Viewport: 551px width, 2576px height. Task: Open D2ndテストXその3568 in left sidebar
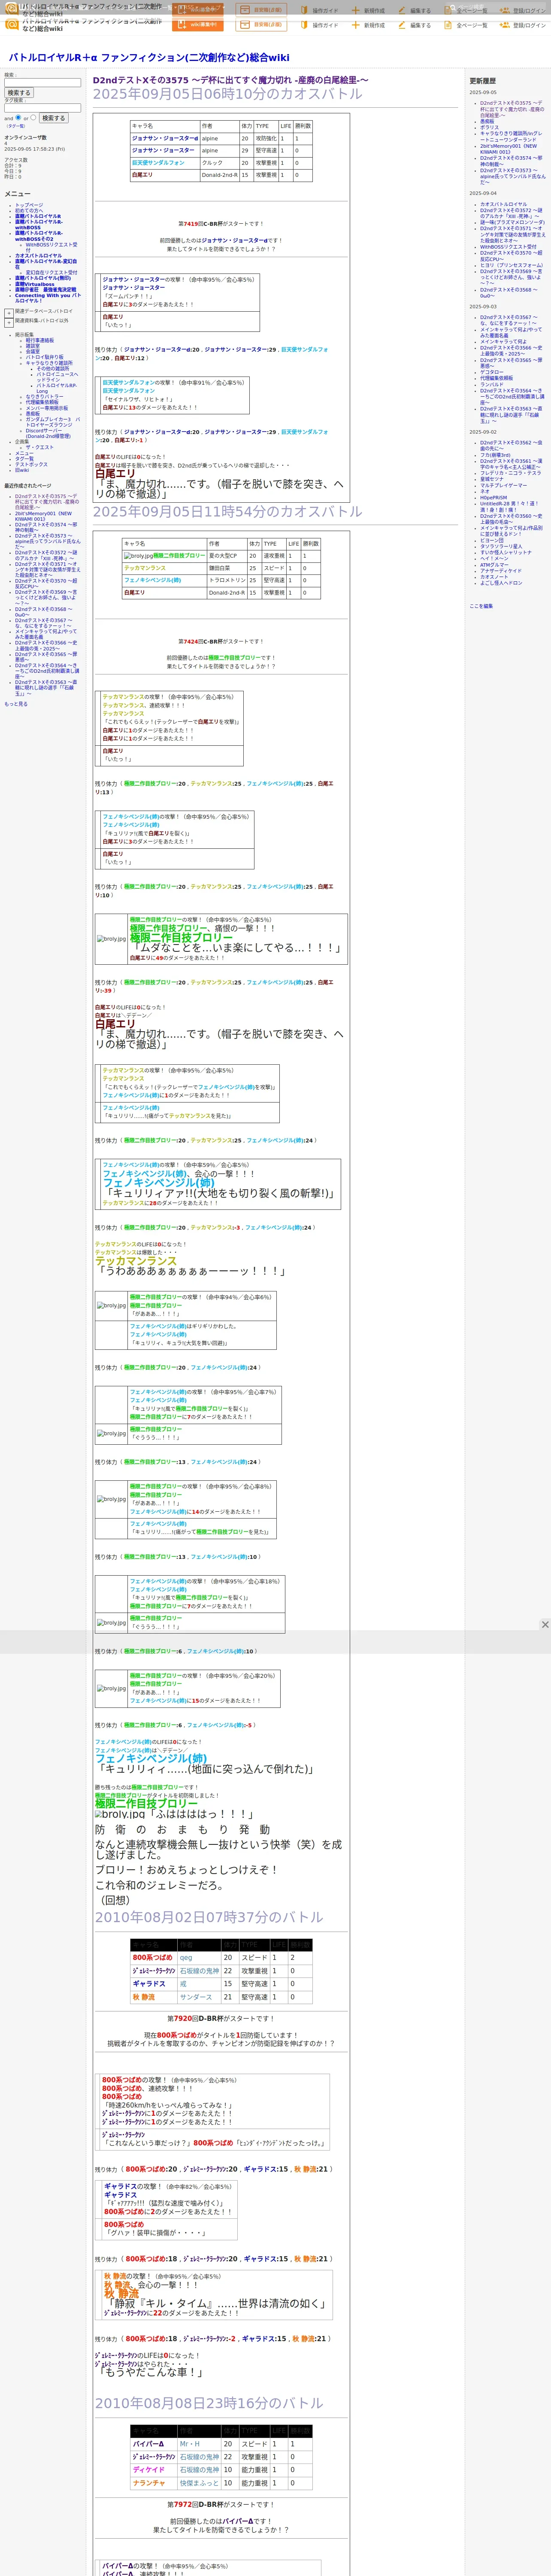tap(44, 611)
